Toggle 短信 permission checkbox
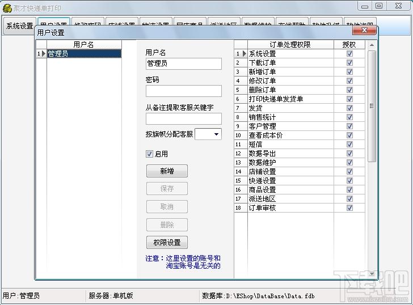Image resolution: width=413 pixels, height=305 pixels. (349, 144)
